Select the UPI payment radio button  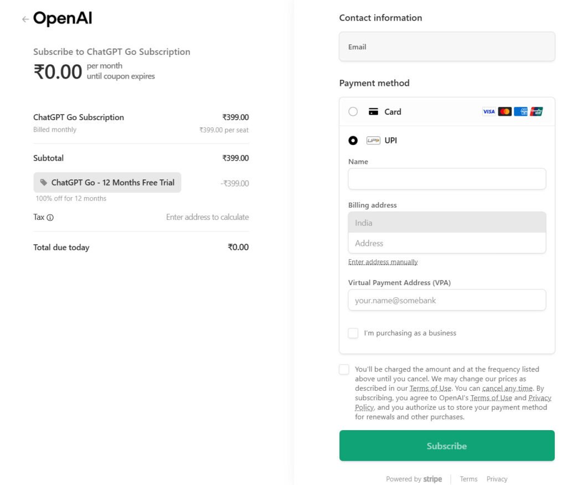pyautogui.click(x=353, y=141)
